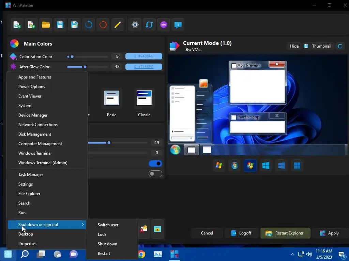Open the performance monitor taskbar icon

tap(158, 254)
